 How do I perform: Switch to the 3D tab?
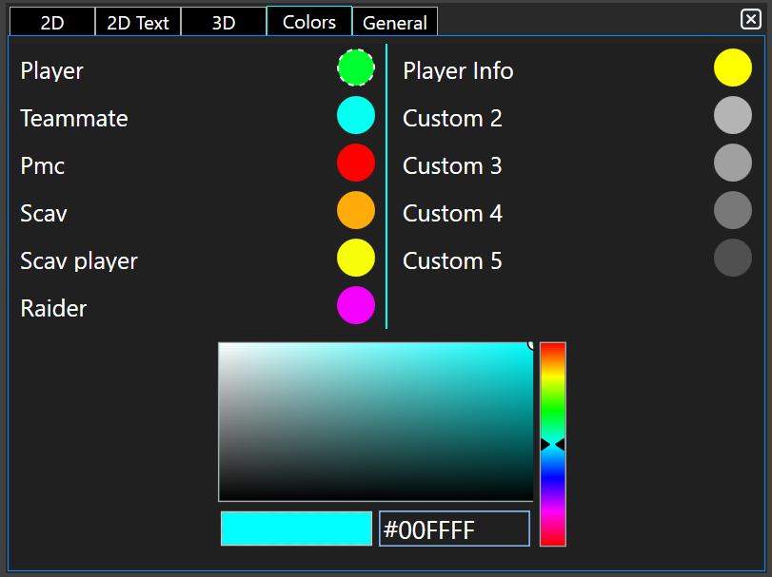pos(224,23)
